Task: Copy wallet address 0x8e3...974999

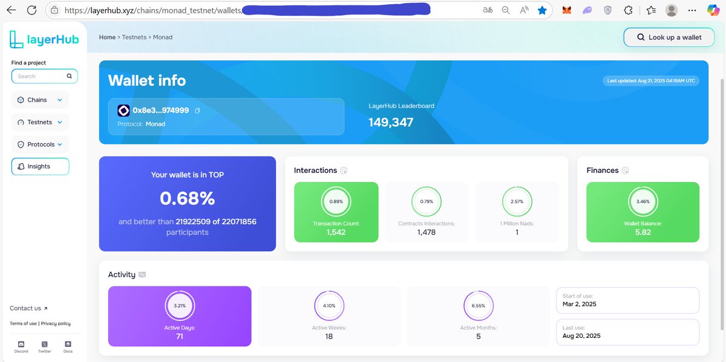Action: (x=197, y=111)
